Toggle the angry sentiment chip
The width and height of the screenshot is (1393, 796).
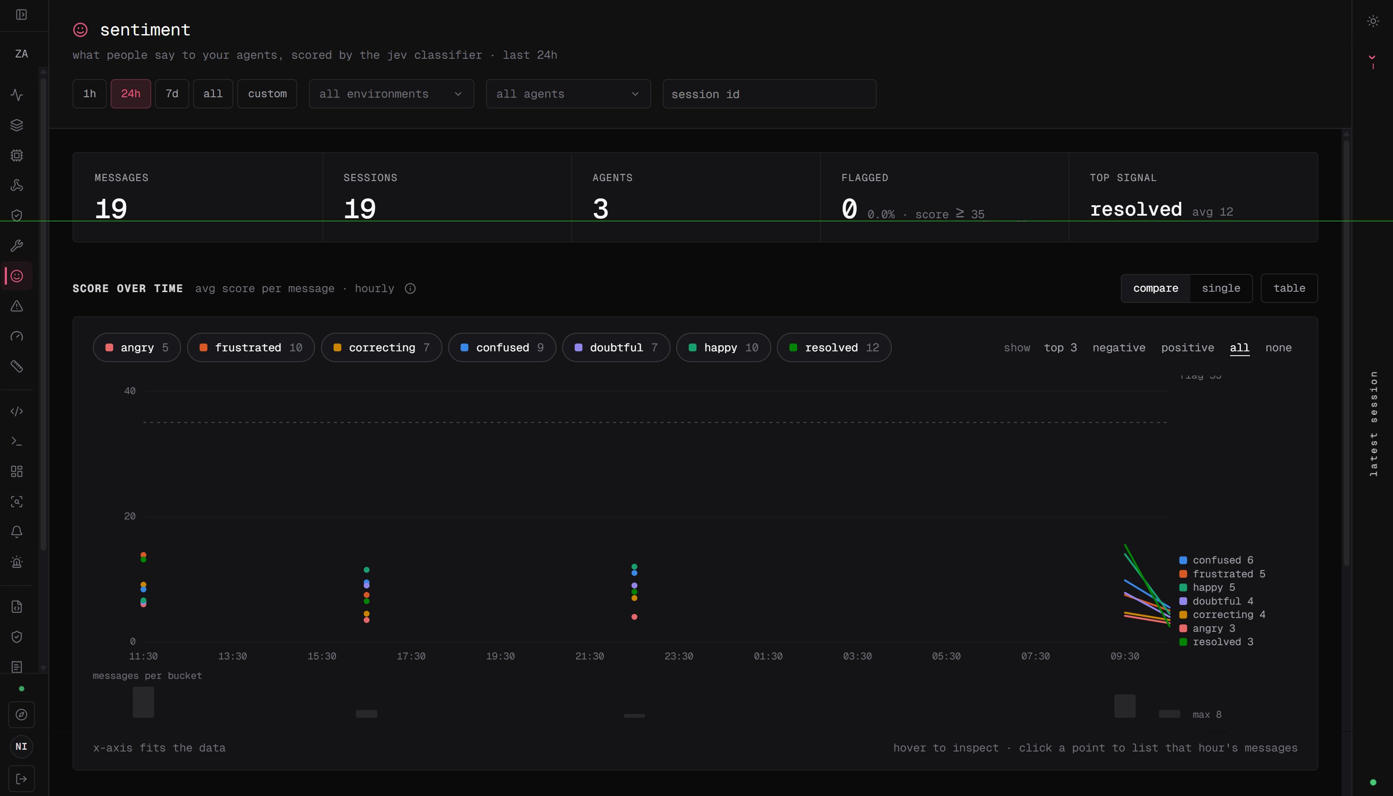coord(137,348)
